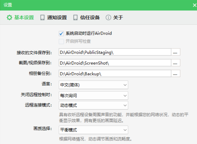This screenshot has height=144, width=197.
Task: Expand the 远程连接模式 dropdown
Action: 93,105
